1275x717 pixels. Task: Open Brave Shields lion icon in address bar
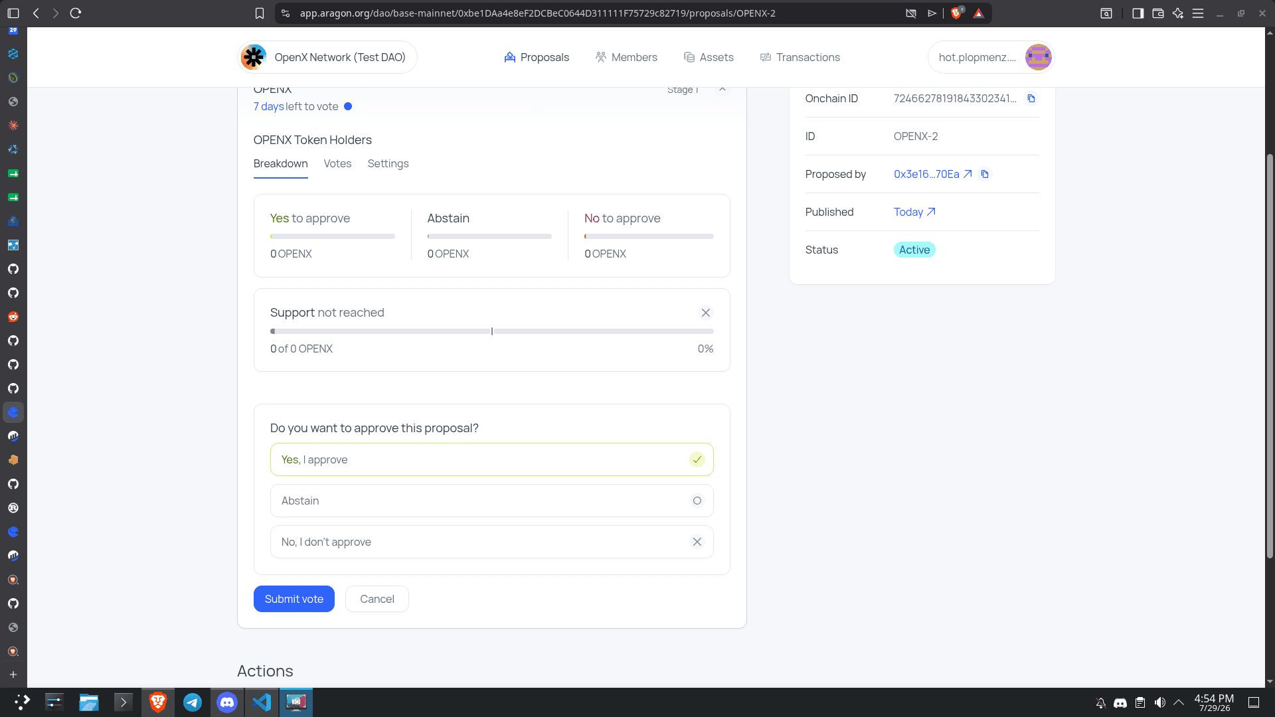956,13
